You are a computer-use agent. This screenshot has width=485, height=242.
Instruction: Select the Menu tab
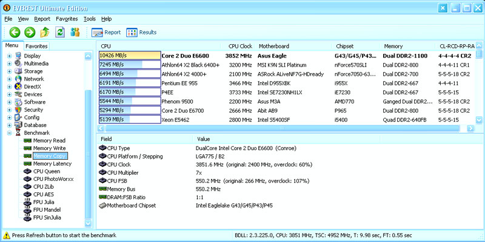click(x=12, y=45)
